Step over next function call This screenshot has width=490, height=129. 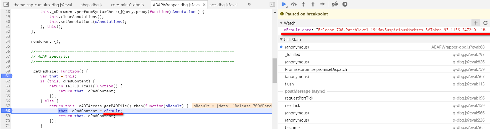pyautogui.click(x=294, y=4)
